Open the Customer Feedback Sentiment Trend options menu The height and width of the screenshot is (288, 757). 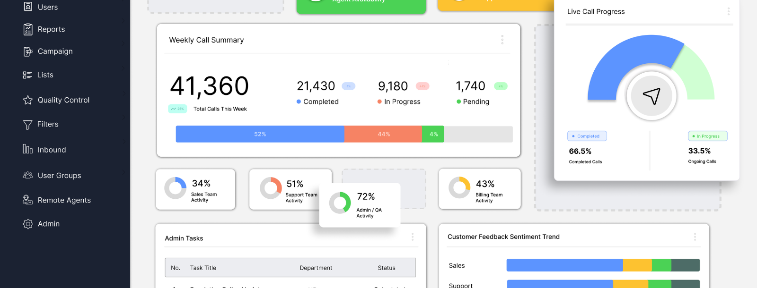(695, 237)
